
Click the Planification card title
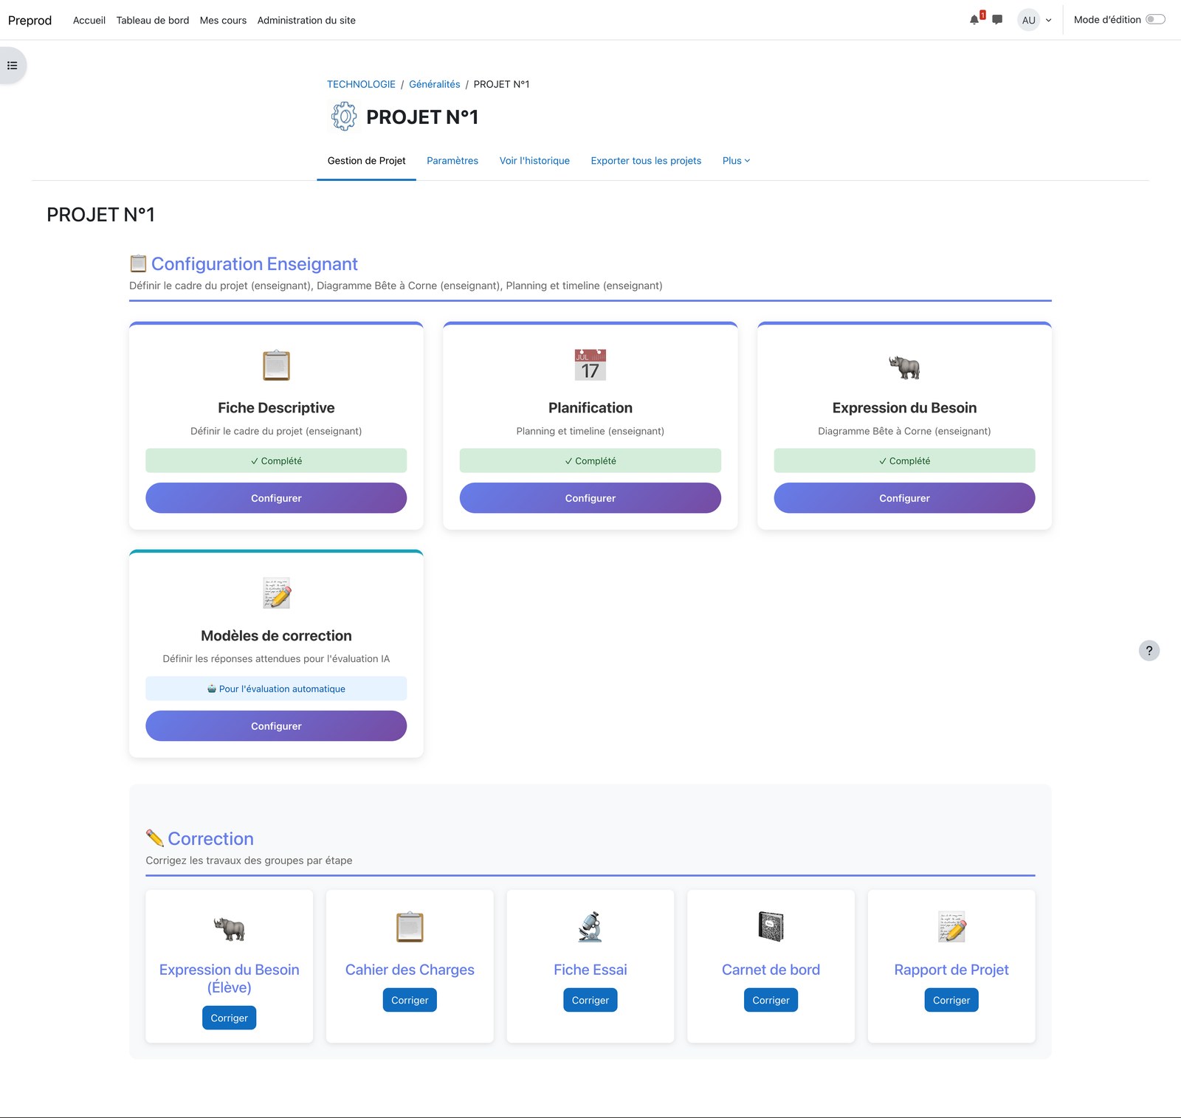pos(590,408)
